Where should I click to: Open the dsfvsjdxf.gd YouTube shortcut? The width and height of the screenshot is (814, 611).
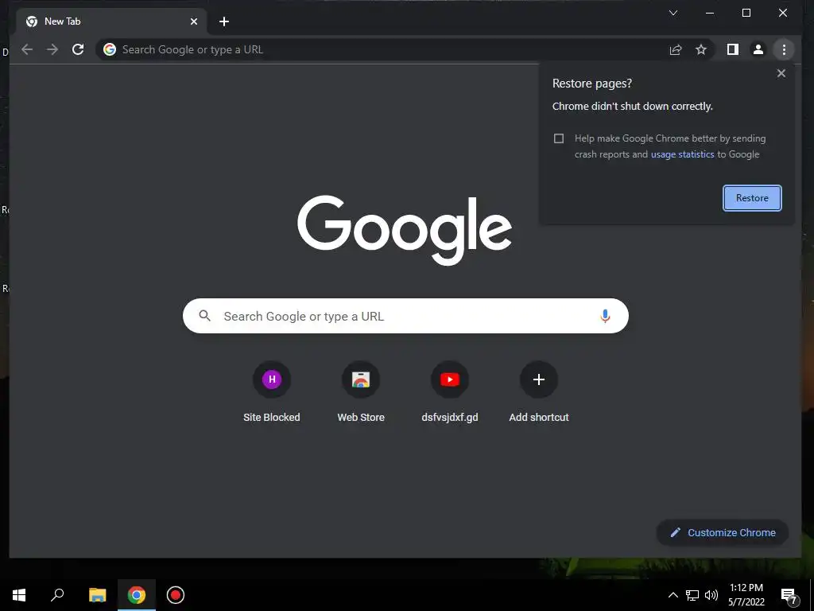point(450,393)
